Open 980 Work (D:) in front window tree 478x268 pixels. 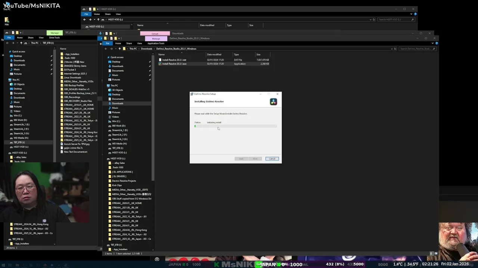[119, 126]
